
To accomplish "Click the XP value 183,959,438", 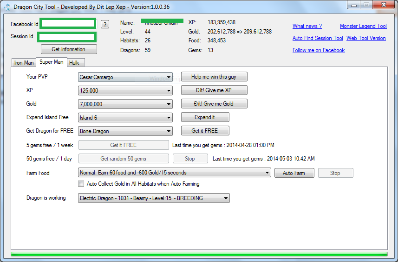I will click(x=222, y=22).
